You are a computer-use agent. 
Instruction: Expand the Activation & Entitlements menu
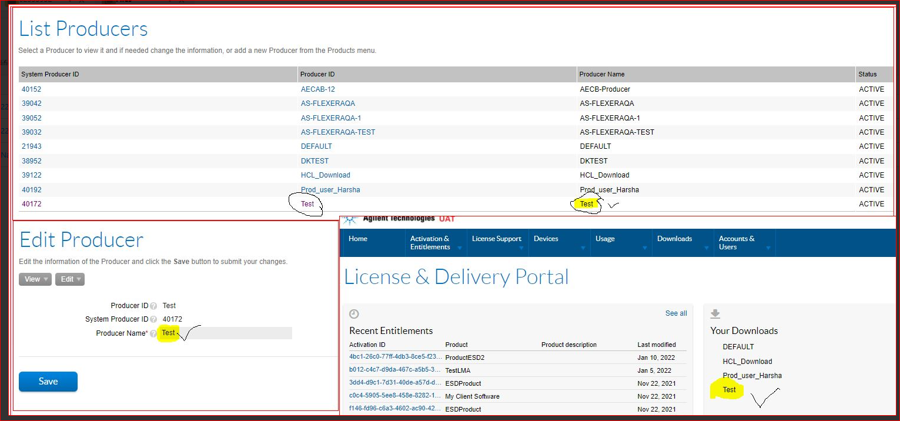436,243
